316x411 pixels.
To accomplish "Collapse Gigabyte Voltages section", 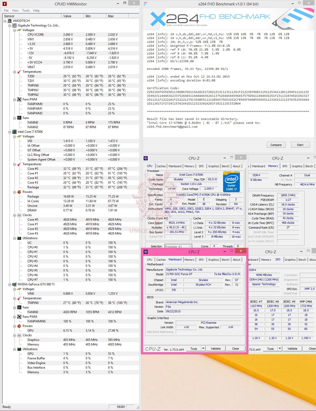I will (x=15, y=30).
